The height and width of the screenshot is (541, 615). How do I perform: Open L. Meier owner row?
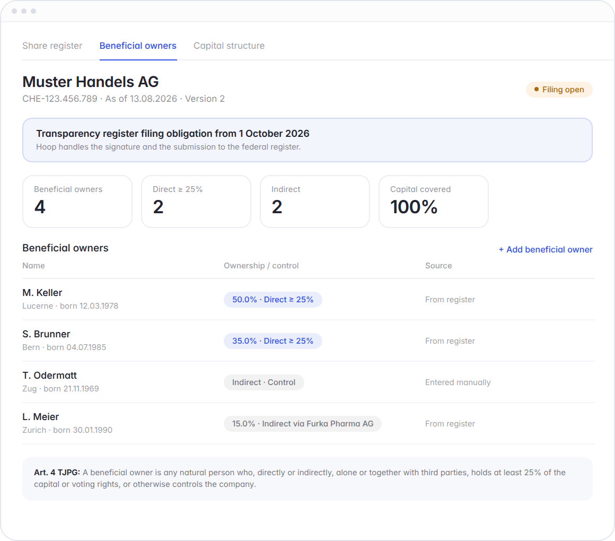[x=308, y=423]
